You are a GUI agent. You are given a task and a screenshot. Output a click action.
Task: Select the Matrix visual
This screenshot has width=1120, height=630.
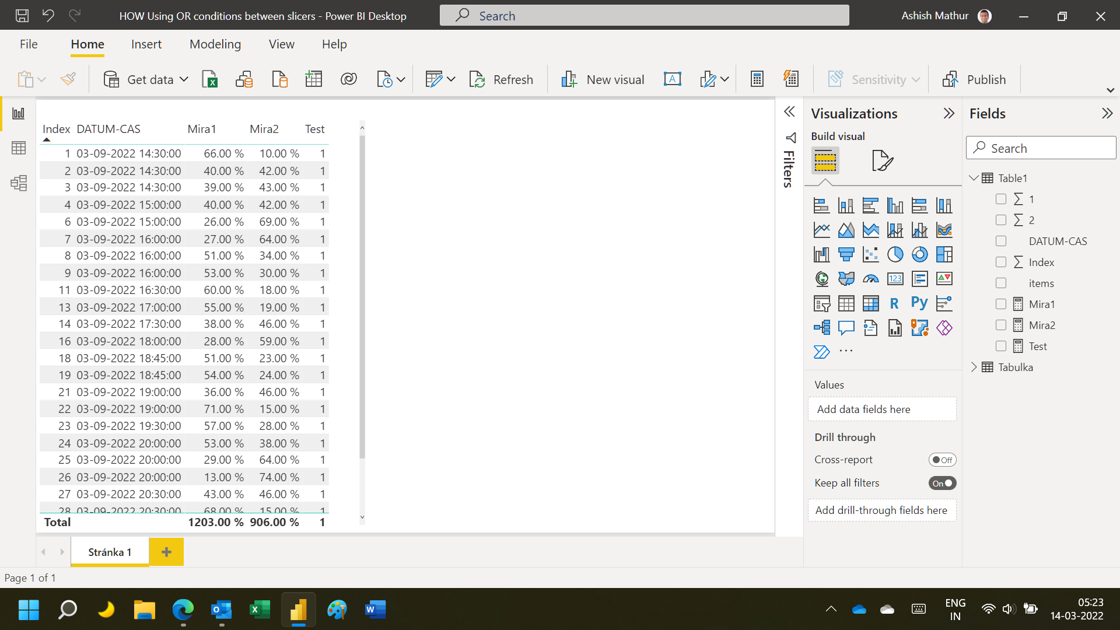(x=870, y=303)
